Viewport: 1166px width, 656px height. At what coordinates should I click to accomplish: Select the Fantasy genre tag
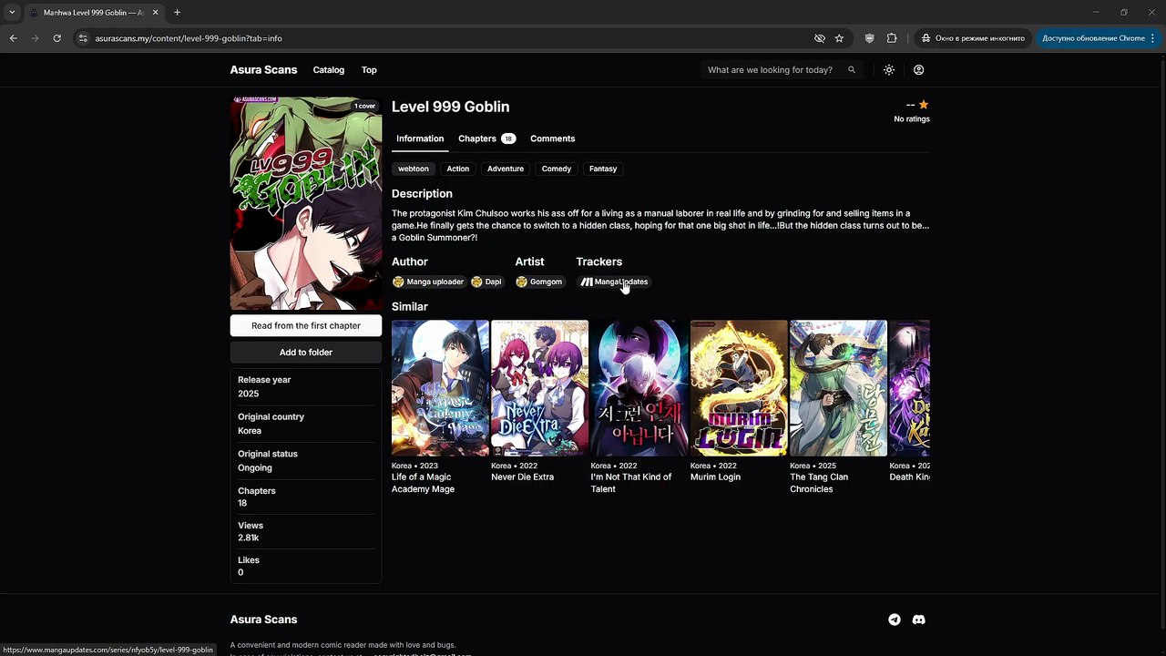603,169
